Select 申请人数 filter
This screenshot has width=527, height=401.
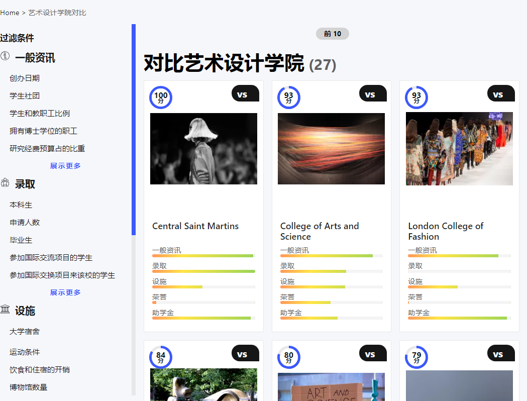(x=25, y=223)
